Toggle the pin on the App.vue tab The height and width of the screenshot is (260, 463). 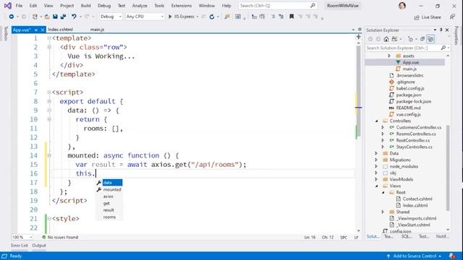(x=36, y=30)
